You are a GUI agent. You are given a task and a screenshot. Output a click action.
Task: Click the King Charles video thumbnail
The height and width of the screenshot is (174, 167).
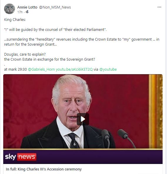[x=83, y=111]
